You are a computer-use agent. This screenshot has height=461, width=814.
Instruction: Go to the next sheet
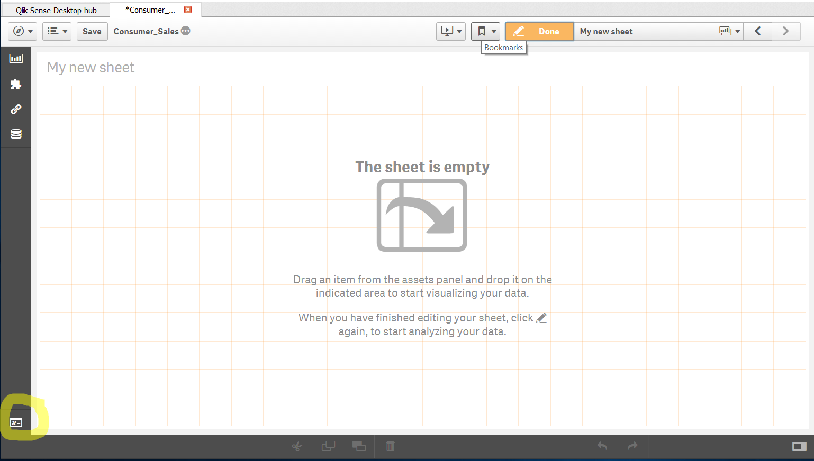click(x=785, y=31)
